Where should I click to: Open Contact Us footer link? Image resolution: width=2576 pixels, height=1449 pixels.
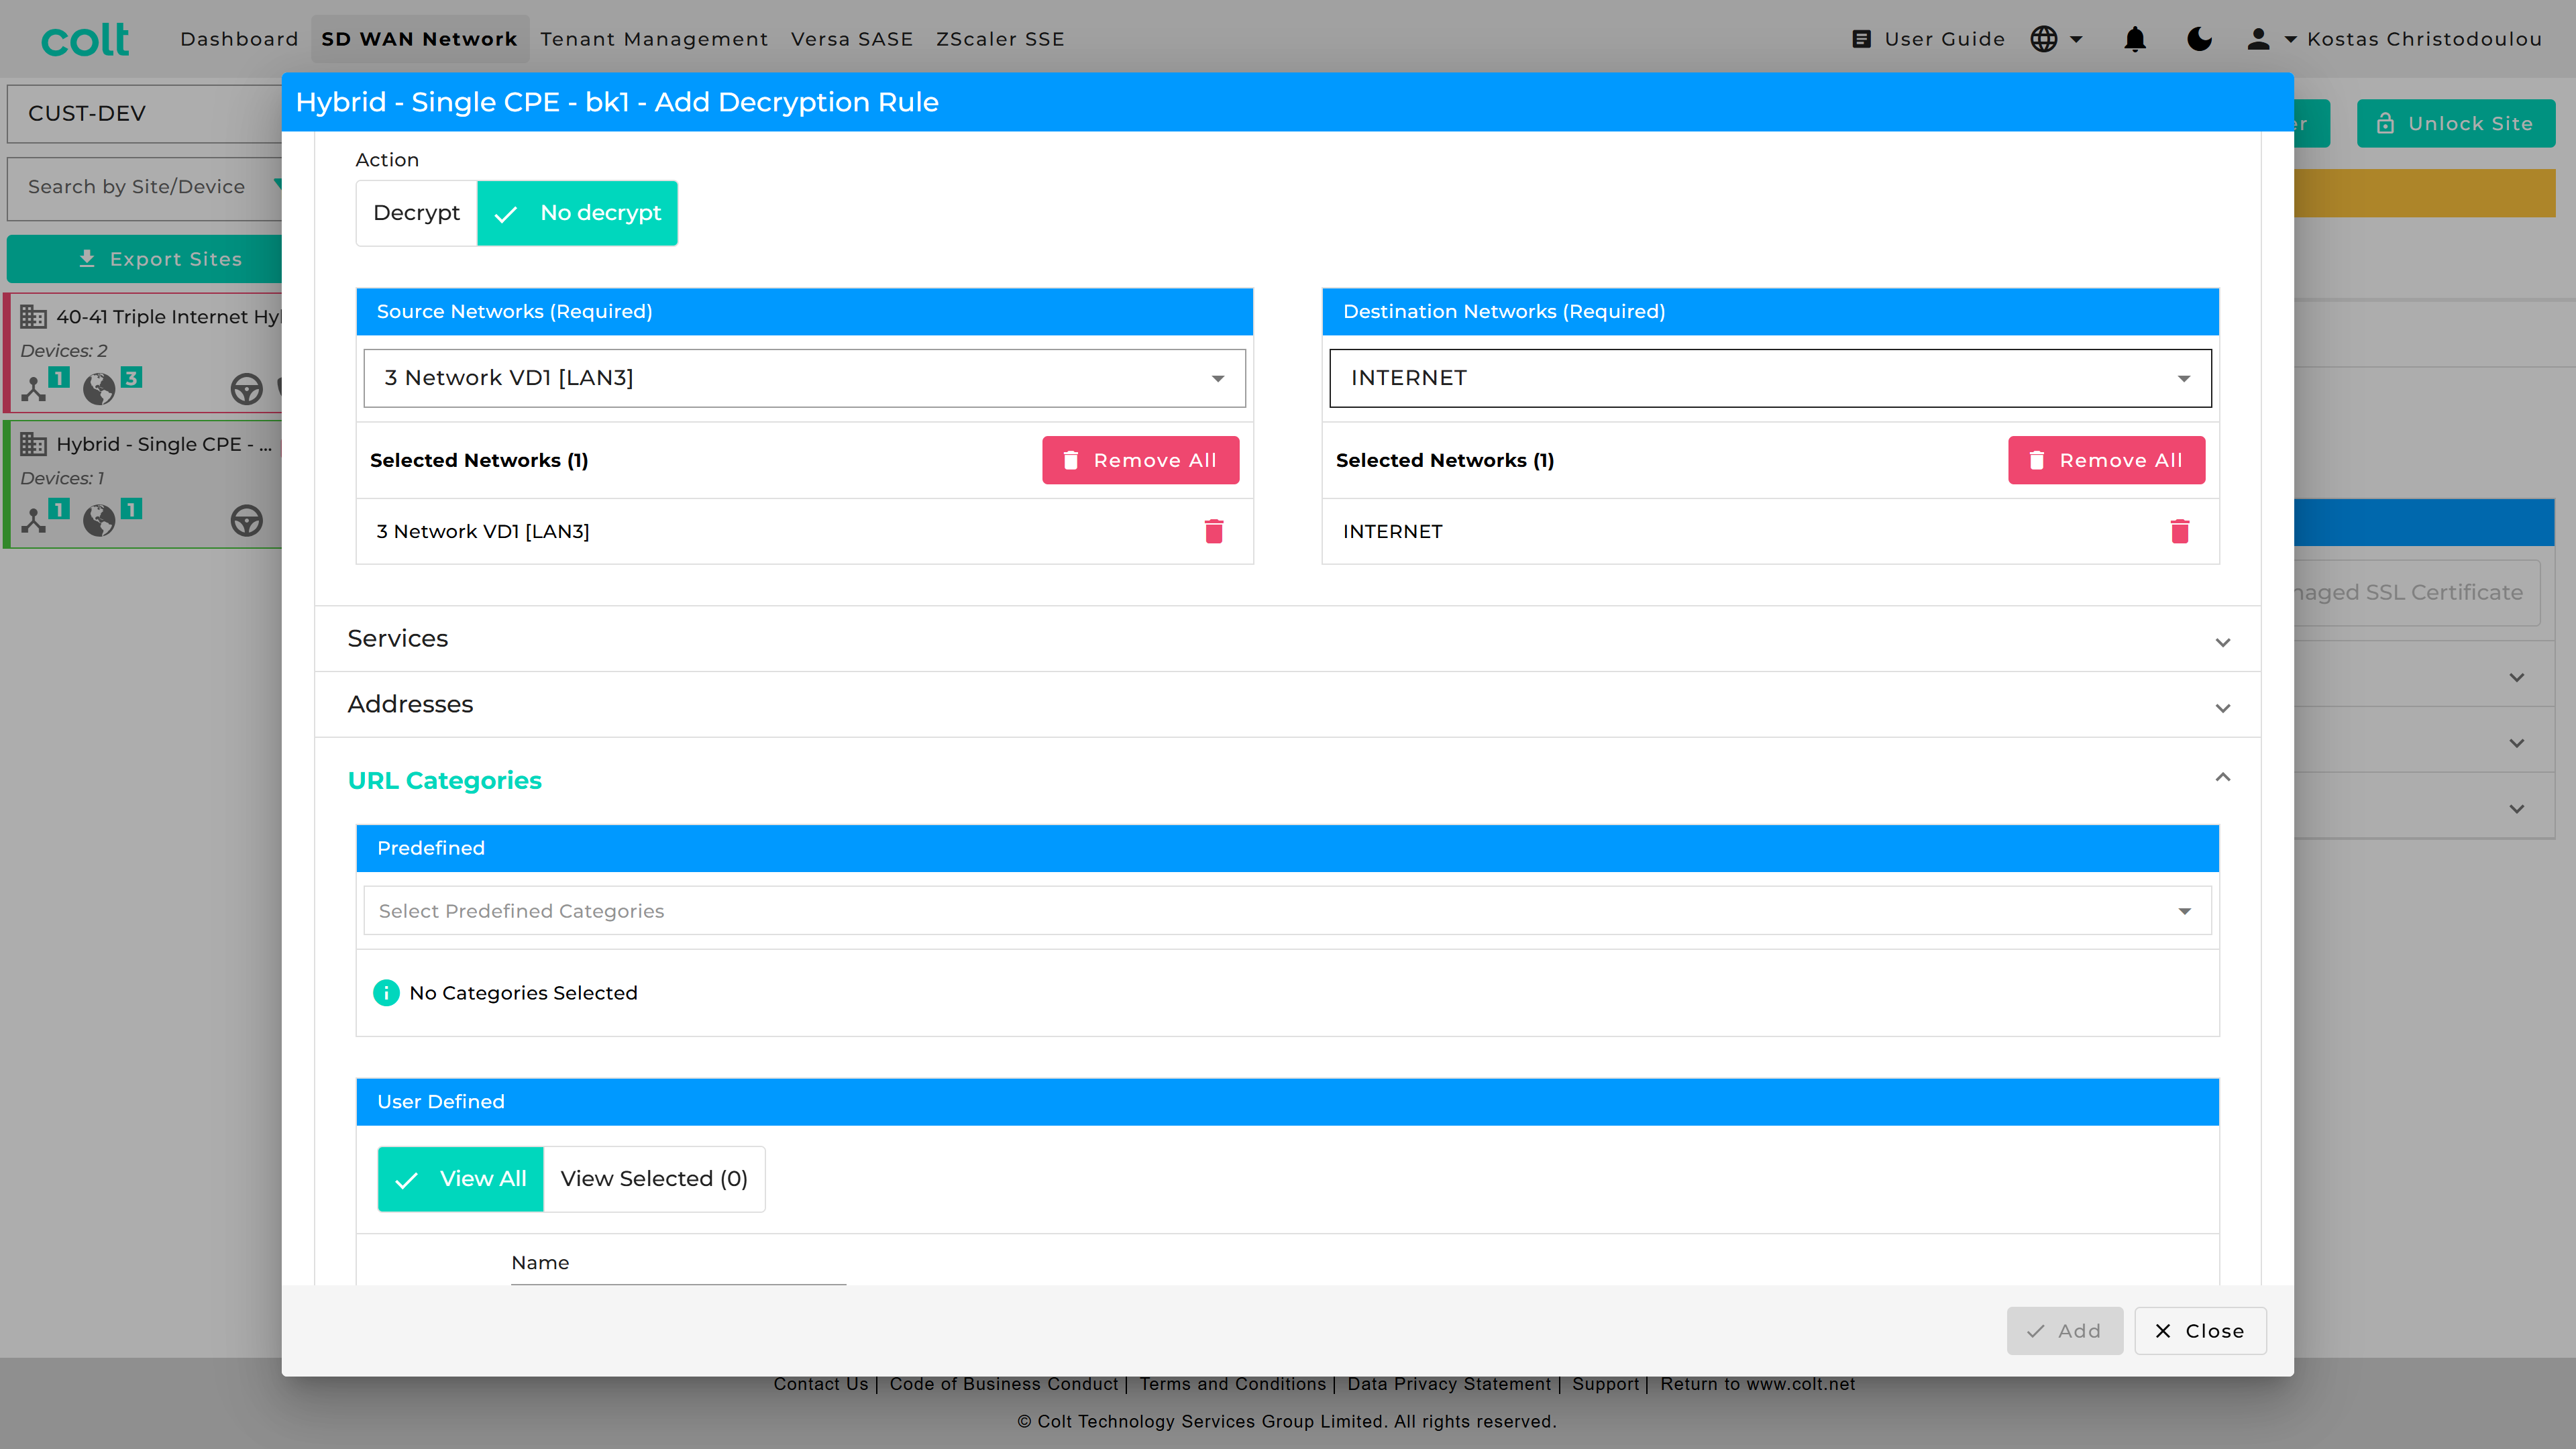(820, 1384)
